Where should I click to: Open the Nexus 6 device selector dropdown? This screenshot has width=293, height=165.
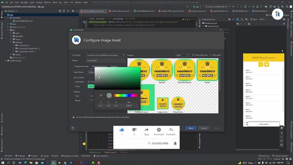click(217, 6)
